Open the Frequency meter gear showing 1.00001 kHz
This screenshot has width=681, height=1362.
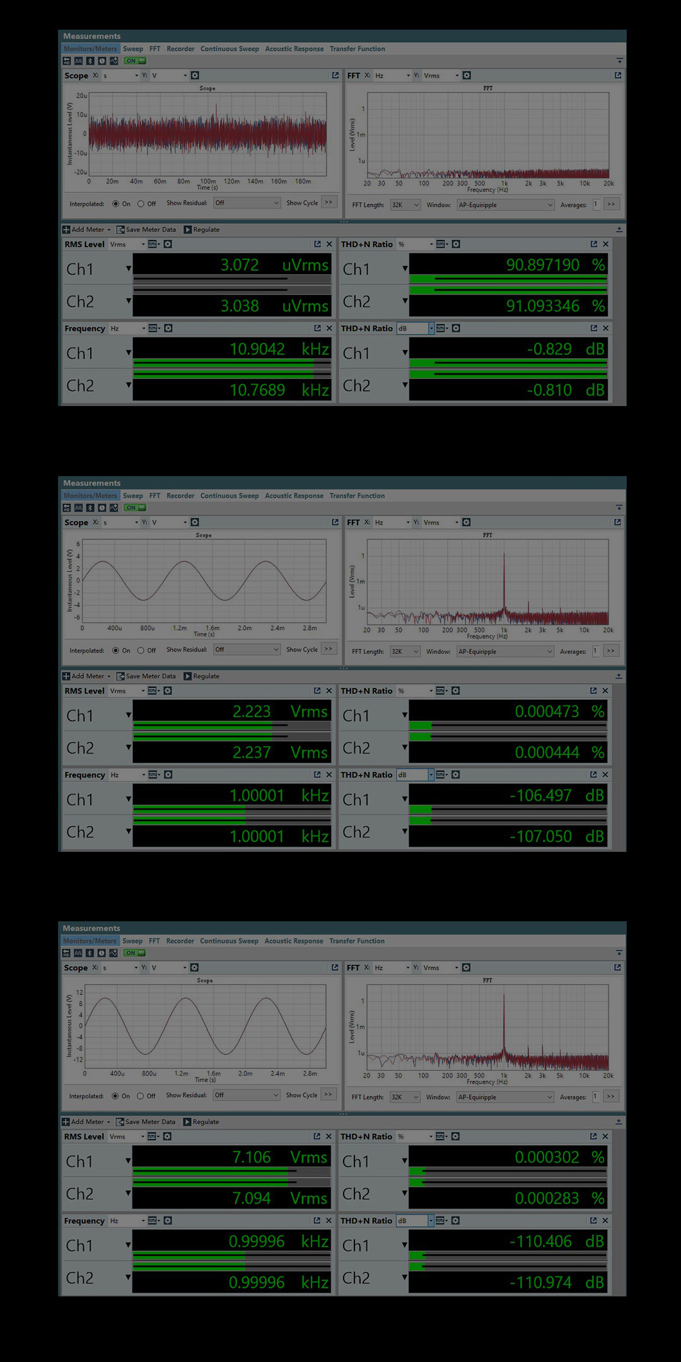coord(168,774)
